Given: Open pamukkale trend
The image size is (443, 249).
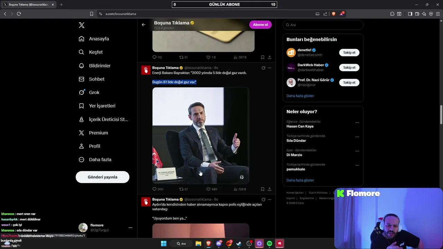Looking at the screenshot, I should (x=296, y=169).
